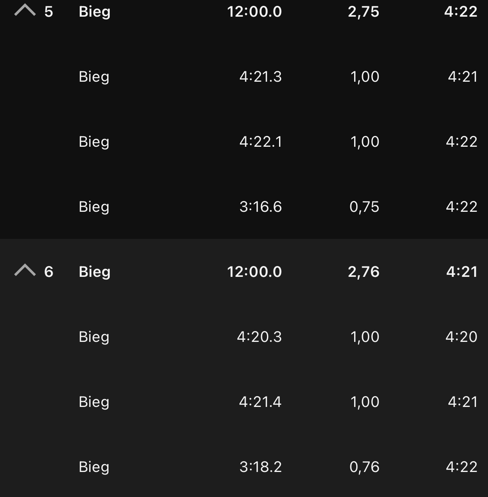Select the 0,76 distance value
The height and width of the screenshot is (497, 488).
click(365, 467)
